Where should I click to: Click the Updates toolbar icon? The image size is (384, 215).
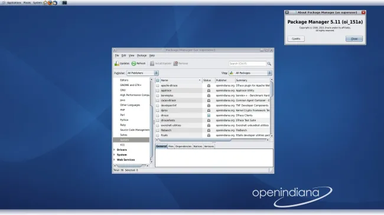[x=117, y=64]
